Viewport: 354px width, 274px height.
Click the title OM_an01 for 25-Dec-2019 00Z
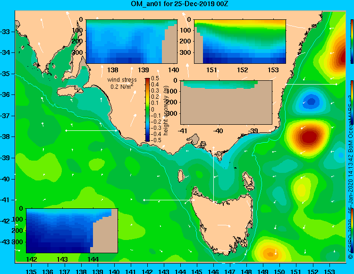[180, 4]
